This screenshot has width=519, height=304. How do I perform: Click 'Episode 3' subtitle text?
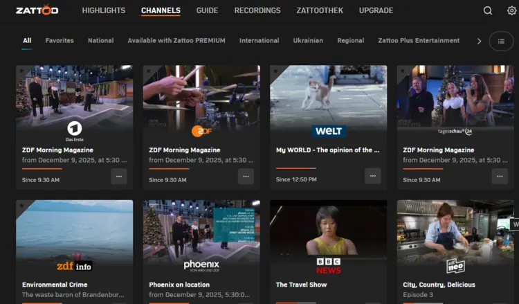pos(418,294)
